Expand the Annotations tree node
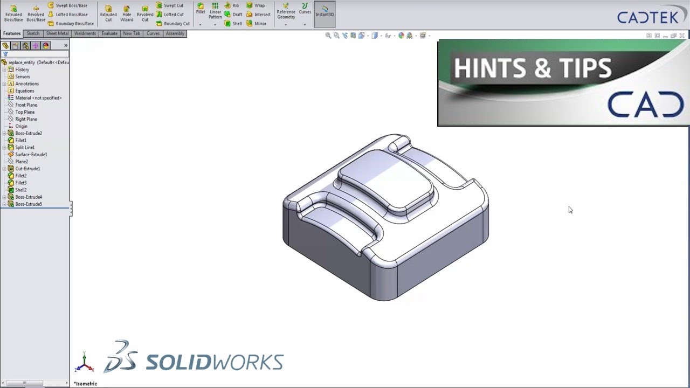 pos(4,84)
